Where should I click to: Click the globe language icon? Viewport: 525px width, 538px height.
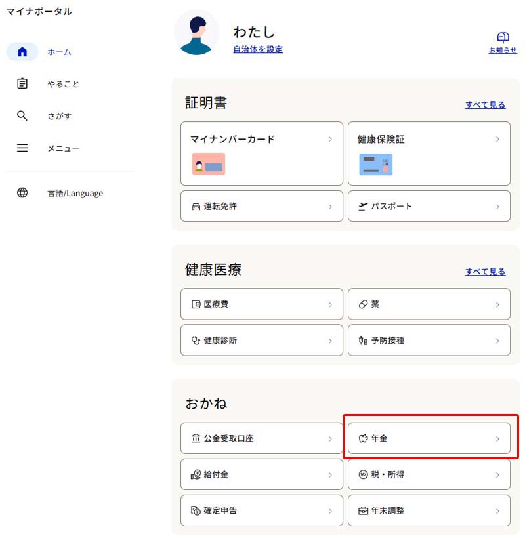(22, 193)
